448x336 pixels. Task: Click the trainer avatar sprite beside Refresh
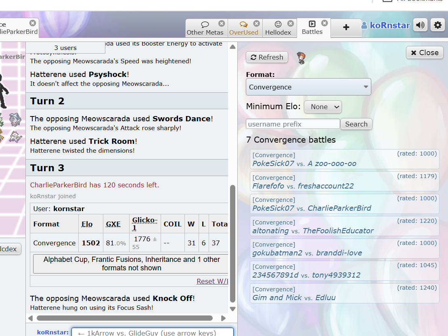pyautogui.click(x=301, y=58)
